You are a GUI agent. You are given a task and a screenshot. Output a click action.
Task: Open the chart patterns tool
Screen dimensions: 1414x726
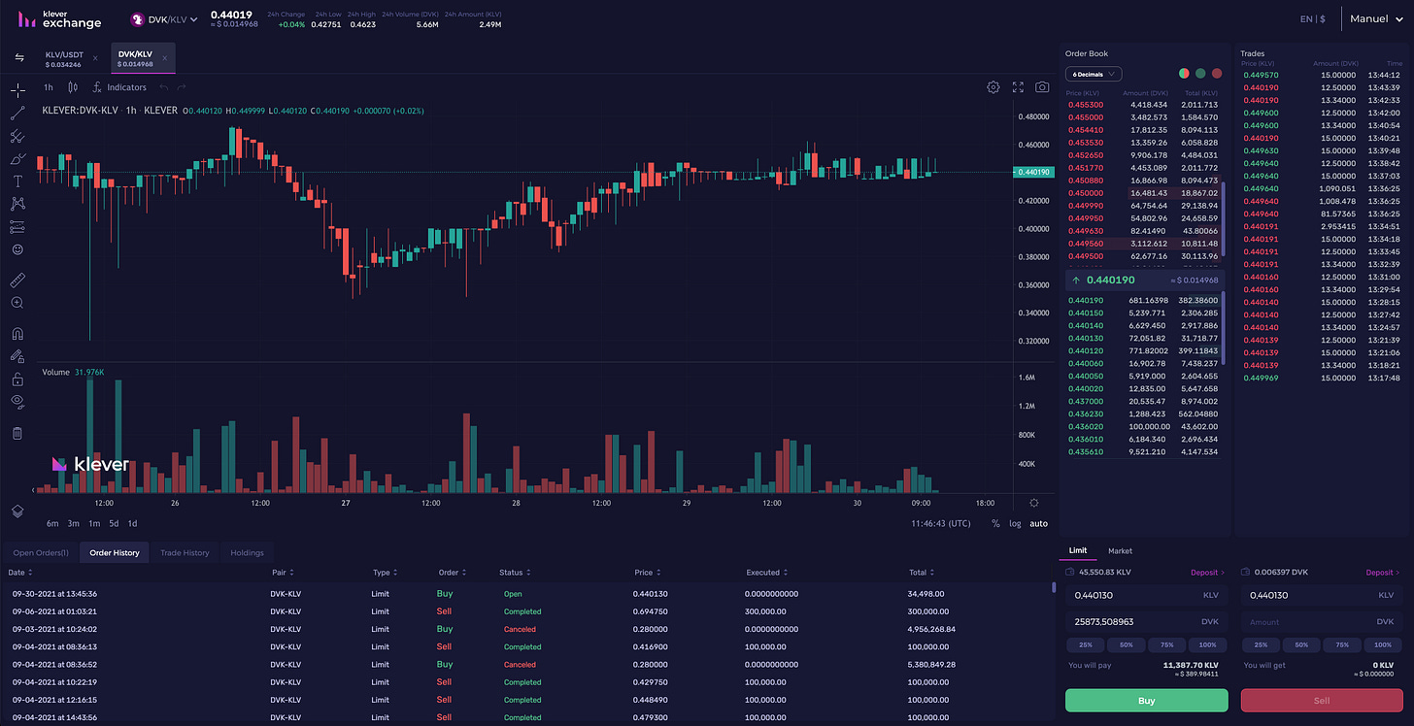coord(17,204)
